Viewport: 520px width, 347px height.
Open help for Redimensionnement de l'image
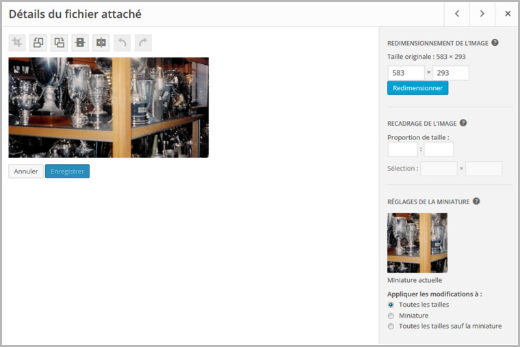coord(495,43)
